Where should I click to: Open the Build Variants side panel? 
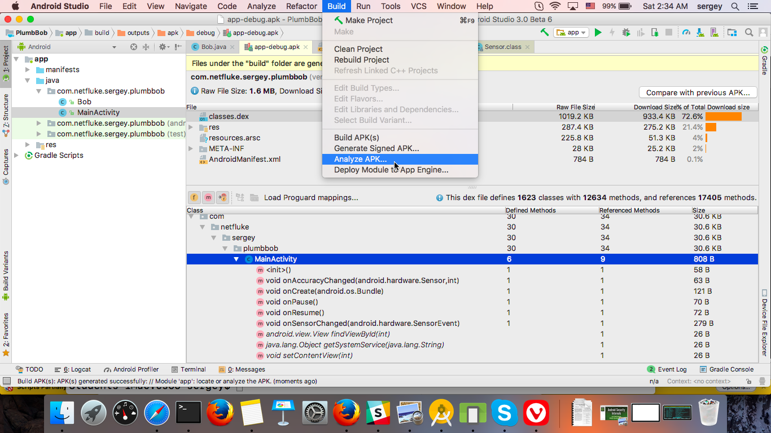(x=6, y=276)
